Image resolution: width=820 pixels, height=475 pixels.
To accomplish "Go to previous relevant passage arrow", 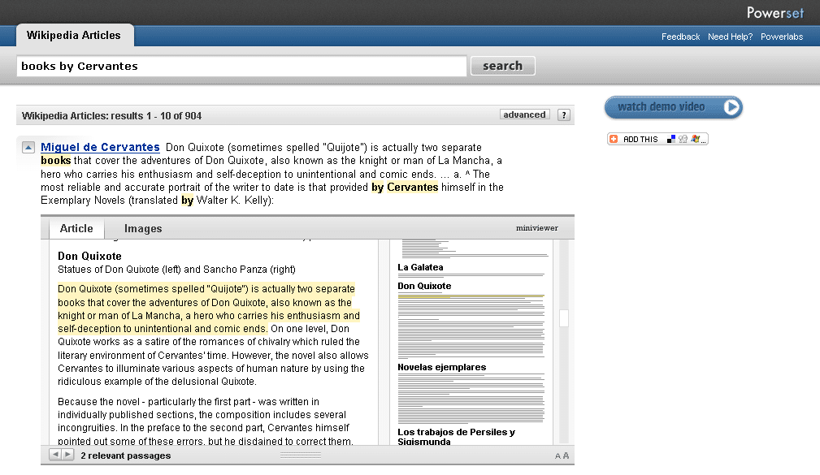I will tap(55, 455).
